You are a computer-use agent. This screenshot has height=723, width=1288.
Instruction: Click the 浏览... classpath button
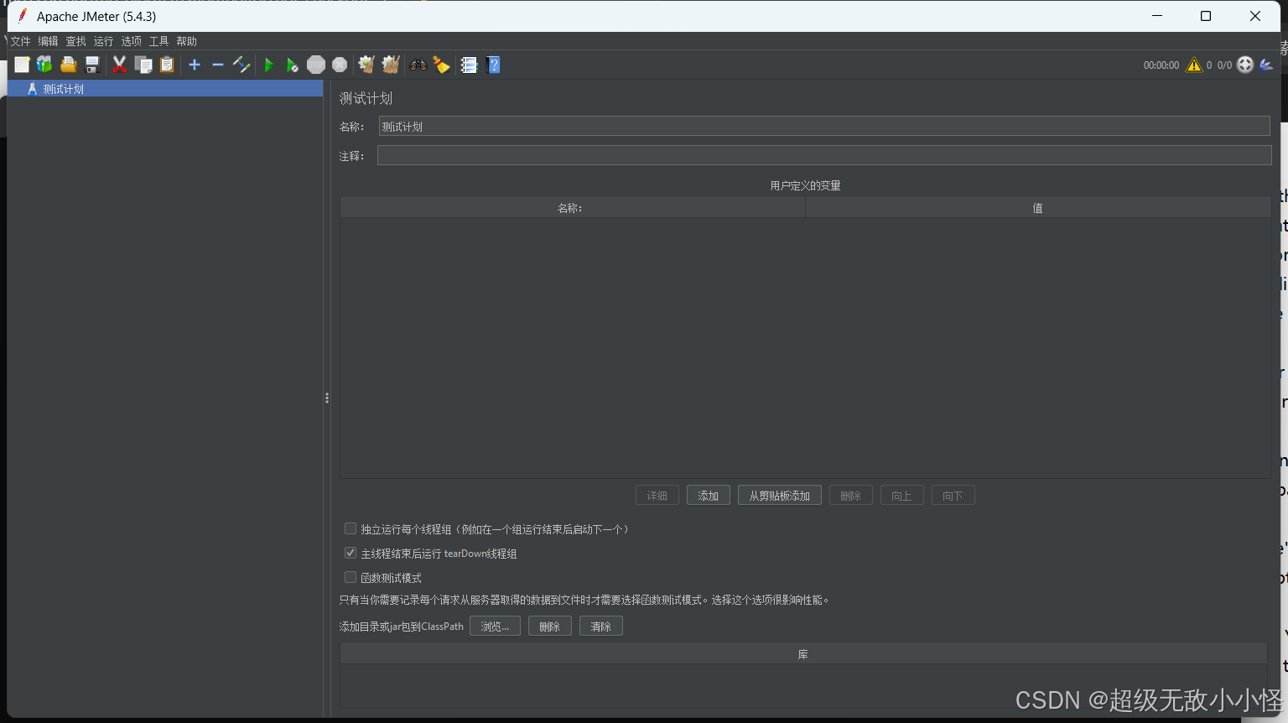[495, 627]
